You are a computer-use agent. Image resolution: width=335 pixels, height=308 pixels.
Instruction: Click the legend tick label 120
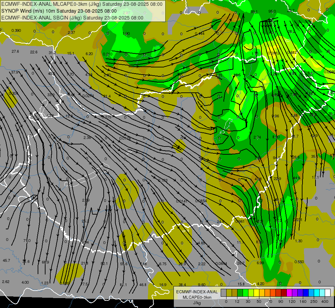pos(292,301)
